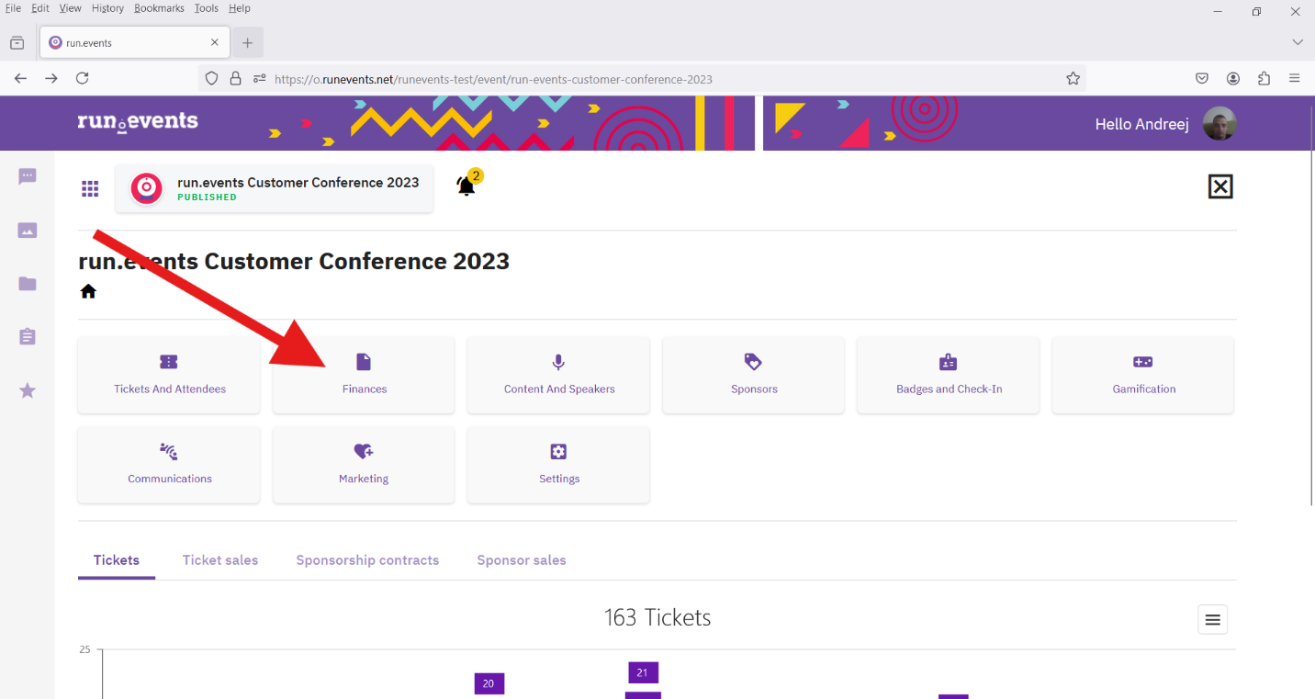The width and height of the screenshot is (1315, 699).
Task: Open the Badges and Check-In tile
Action: (949, 375)
